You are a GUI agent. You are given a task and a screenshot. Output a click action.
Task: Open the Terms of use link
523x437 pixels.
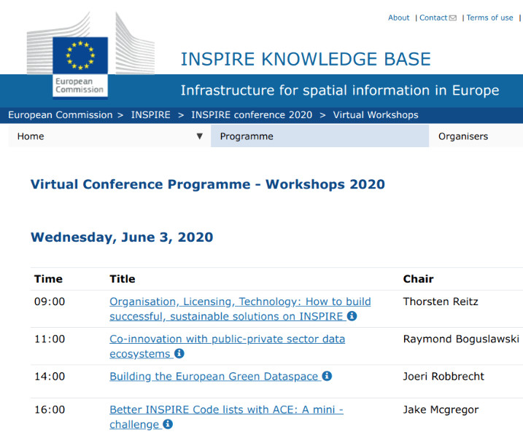[x=489, y=18]
